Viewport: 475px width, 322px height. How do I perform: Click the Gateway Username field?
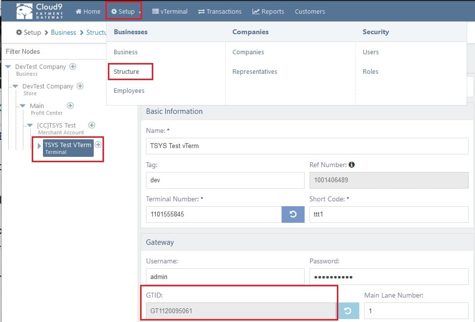point(225,277)
